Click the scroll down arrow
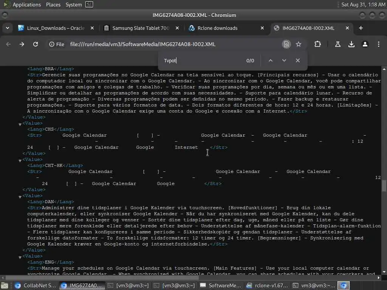This screenshot has height=290, width=387. click(384, 272)
